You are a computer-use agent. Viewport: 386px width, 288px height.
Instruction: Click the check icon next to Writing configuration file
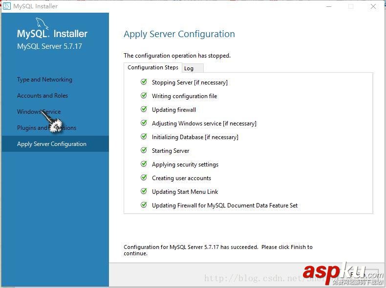coord(144,95)
